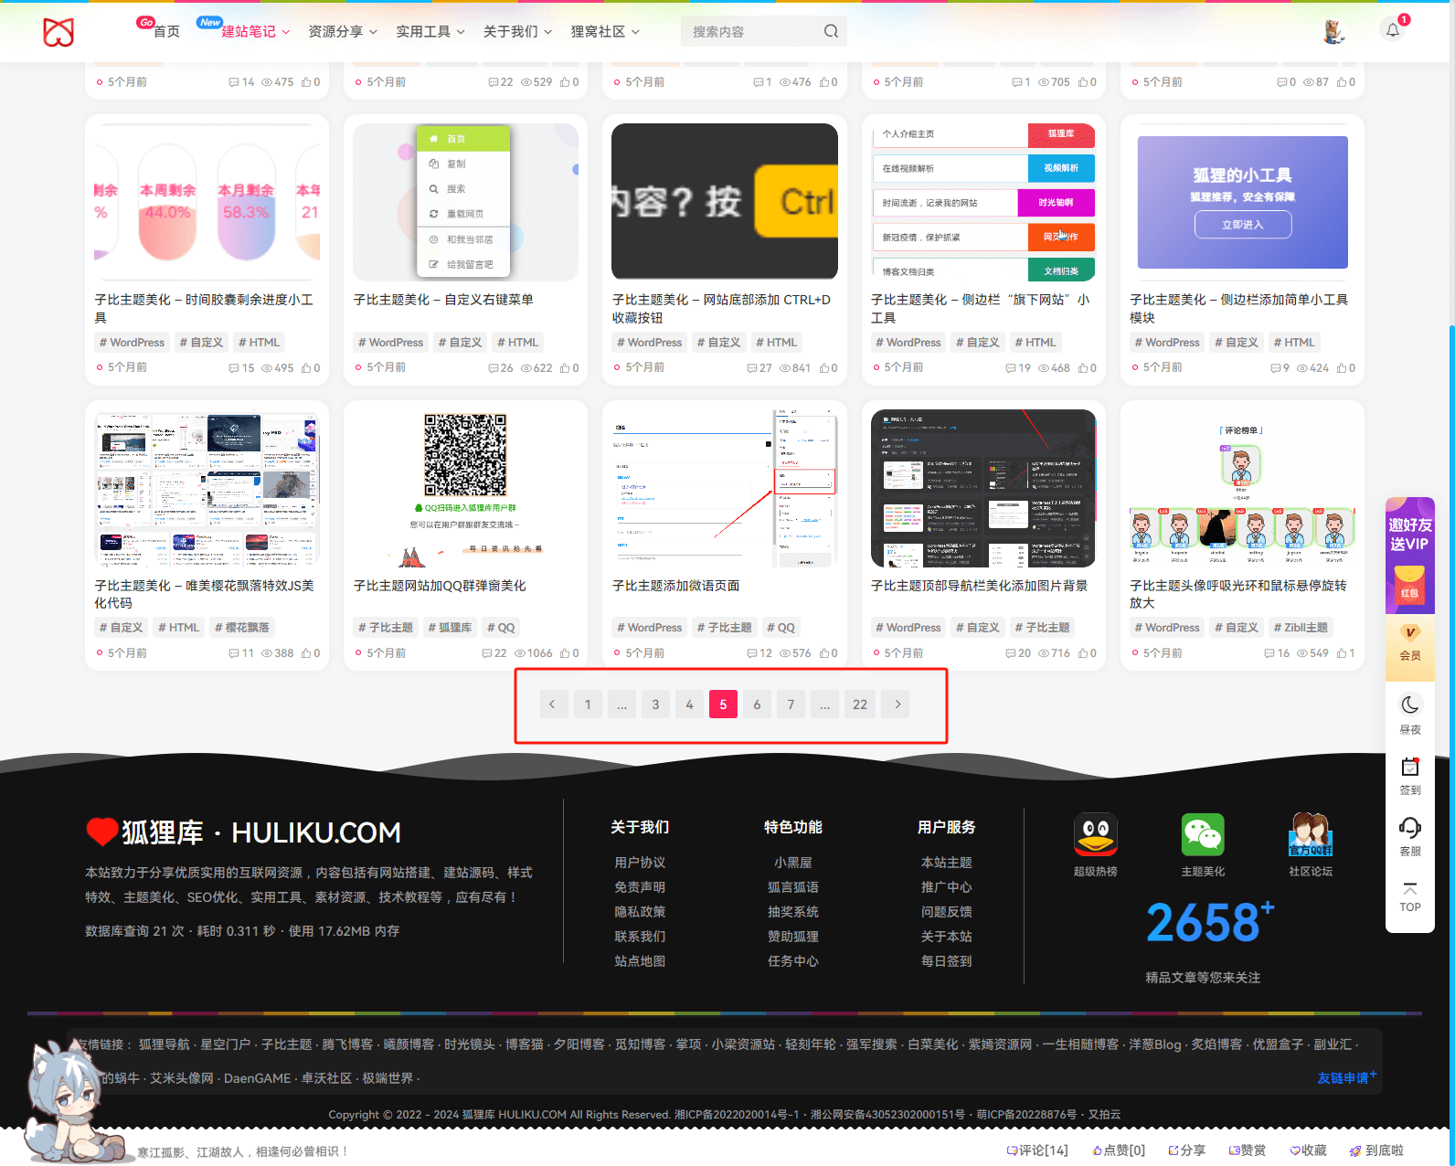1455x1166 pixels.
Task: Expand the 实用工具 dropdown menu
Action: (x=430, y=32)
